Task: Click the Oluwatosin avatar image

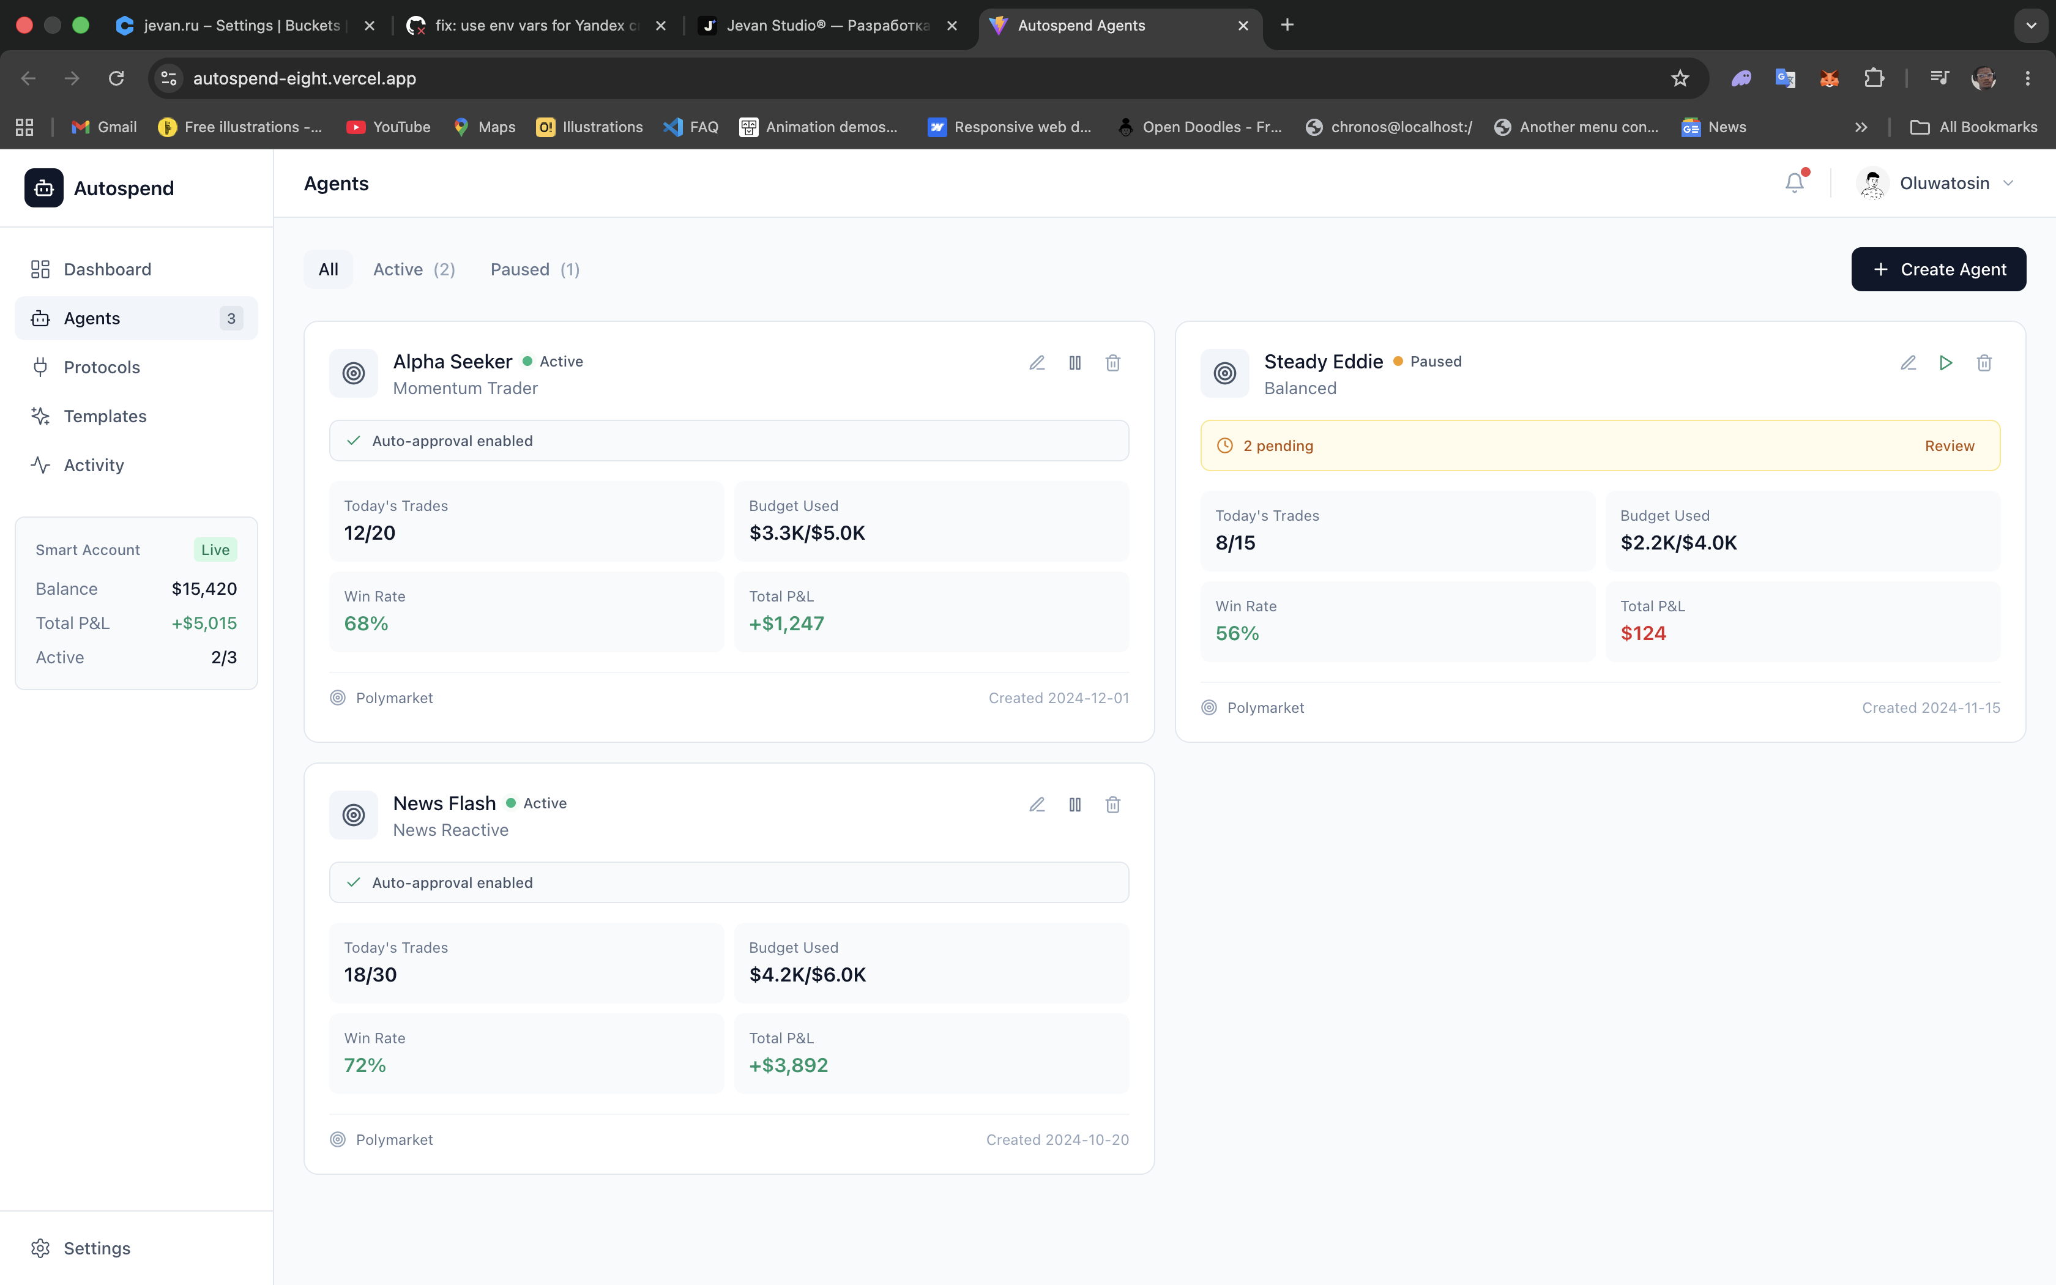Action: 1873,184
